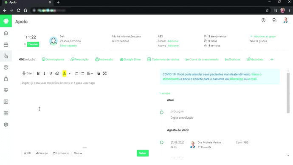Screen dimensions: 293x165
Task: Open the dollar-sign finance icon in the sidebar
Action: click(x=6, y=67)
